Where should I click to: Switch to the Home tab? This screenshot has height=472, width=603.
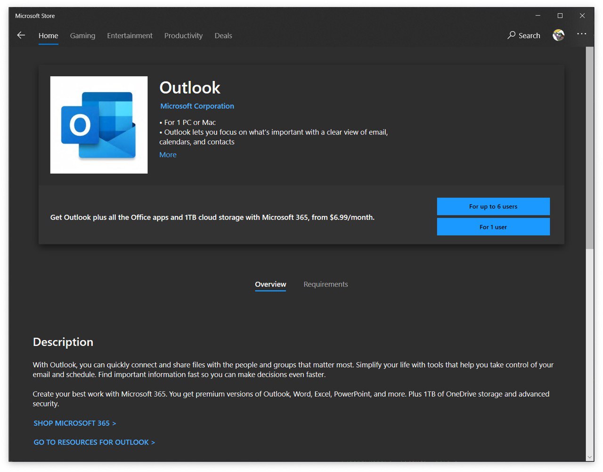pyautogui.click(x=49, y=36)
